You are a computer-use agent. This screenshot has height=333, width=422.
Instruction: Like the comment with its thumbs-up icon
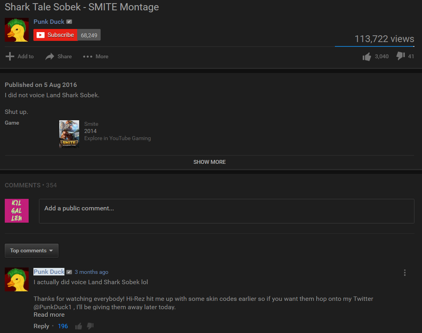[78, 326]
